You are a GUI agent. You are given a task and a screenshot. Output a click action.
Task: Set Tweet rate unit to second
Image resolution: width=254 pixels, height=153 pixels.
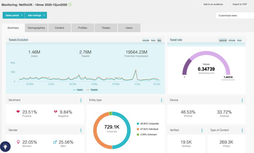click(223, 40)
